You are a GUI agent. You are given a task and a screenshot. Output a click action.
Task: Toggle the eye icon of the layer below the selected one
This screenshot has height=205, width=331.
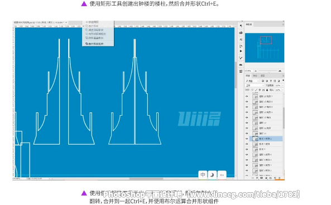pos(247,144)
